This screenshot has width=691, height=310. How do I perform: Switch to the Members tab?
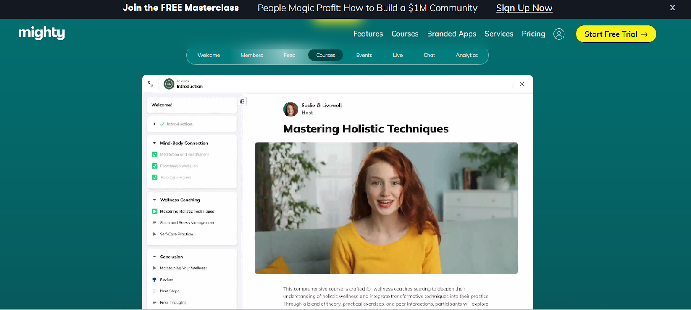pyautogui.click(x=252, y=55)
